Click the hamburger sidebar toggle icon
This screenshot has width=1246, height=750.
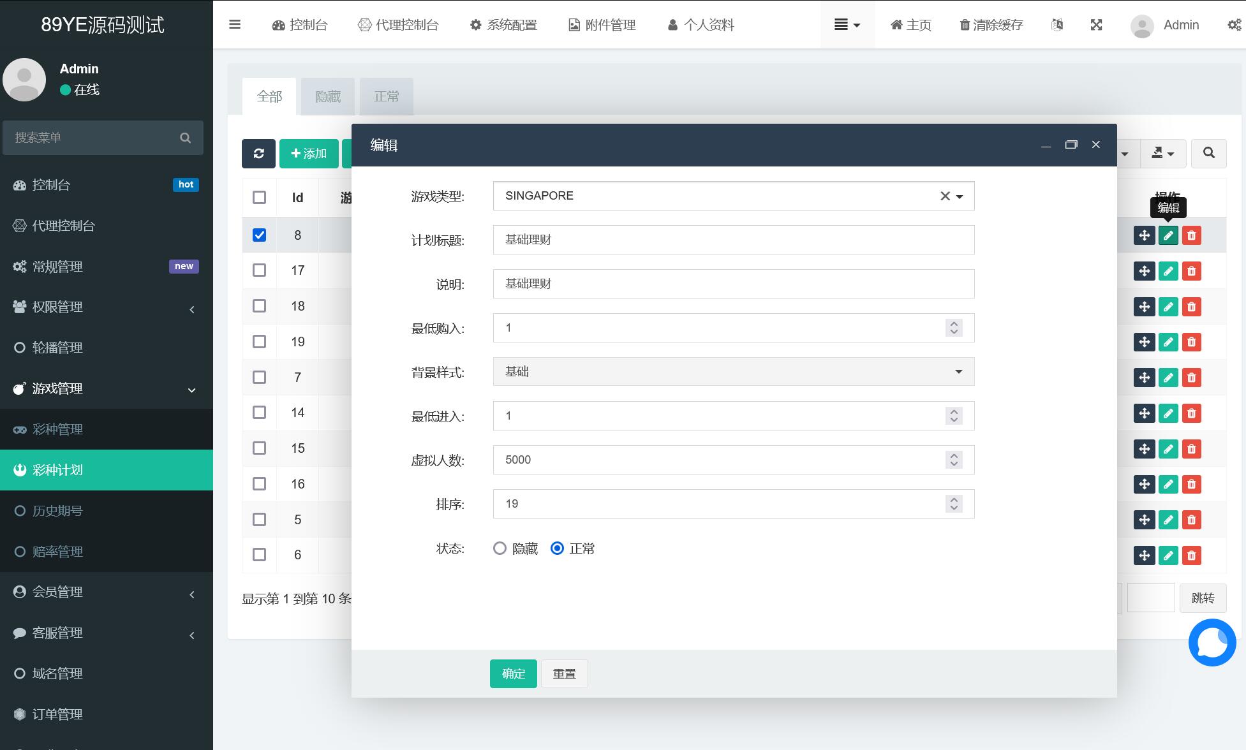(x=235, y=25)
